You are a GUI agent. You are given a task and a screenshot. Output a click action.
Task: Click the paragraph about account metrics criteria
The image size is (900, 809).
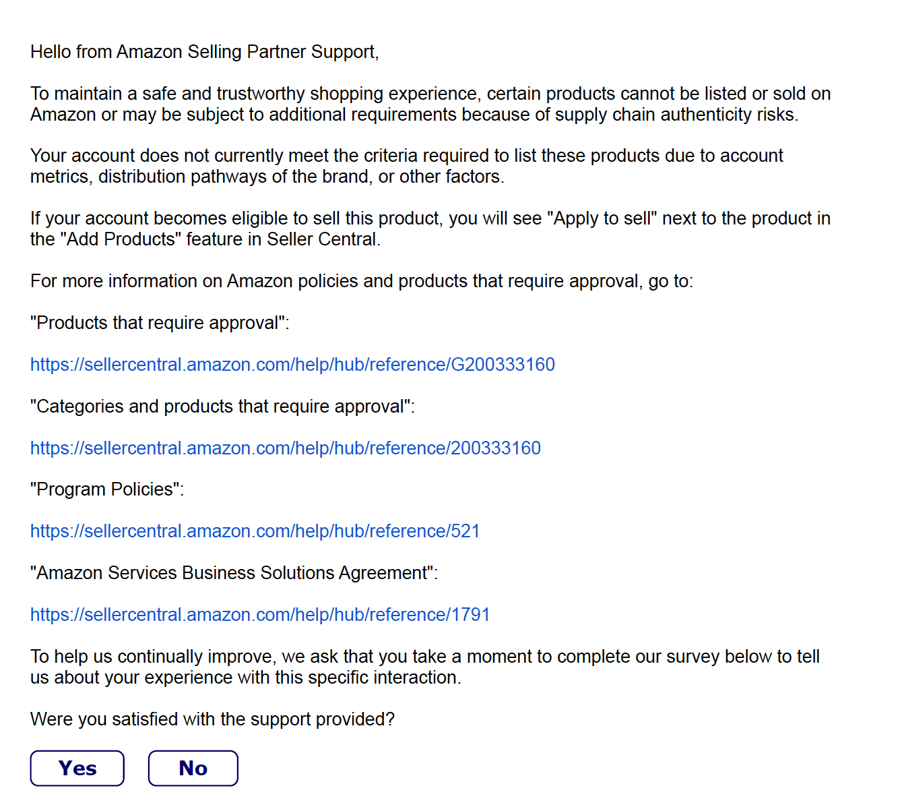pyautogui.click(x=406, y=166)
